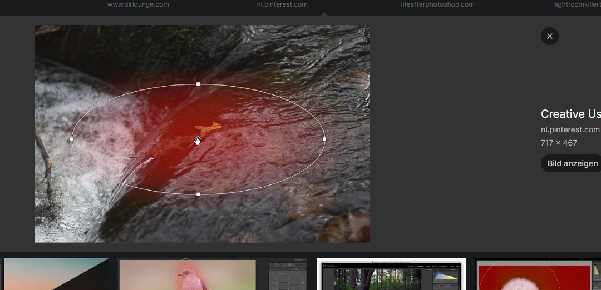Open the red background white flower thumbnail
The height and width of the screenshot is (290, 601).
pyautogui.click(x=538, y=274)
